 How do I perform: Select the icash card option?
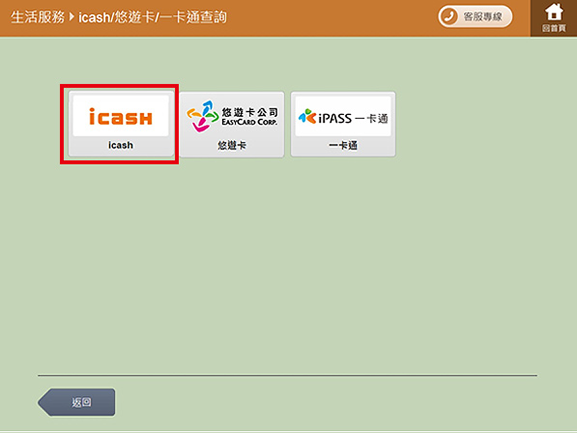[x=121, y=124]
